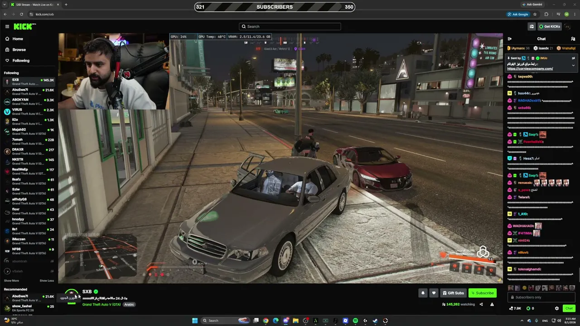Open NKSTR channel in the sidebar
This screenshot has width=580, height=326.
point(29,162)
